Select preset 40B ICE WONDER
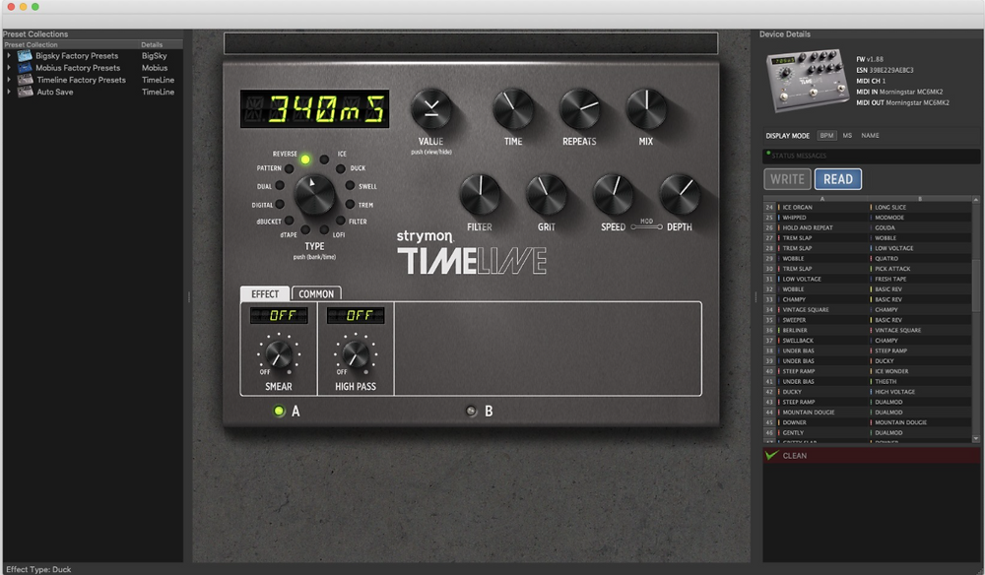The width and height of the screenshot is (985, 575). pyautogui.click(x=920, y=371)
